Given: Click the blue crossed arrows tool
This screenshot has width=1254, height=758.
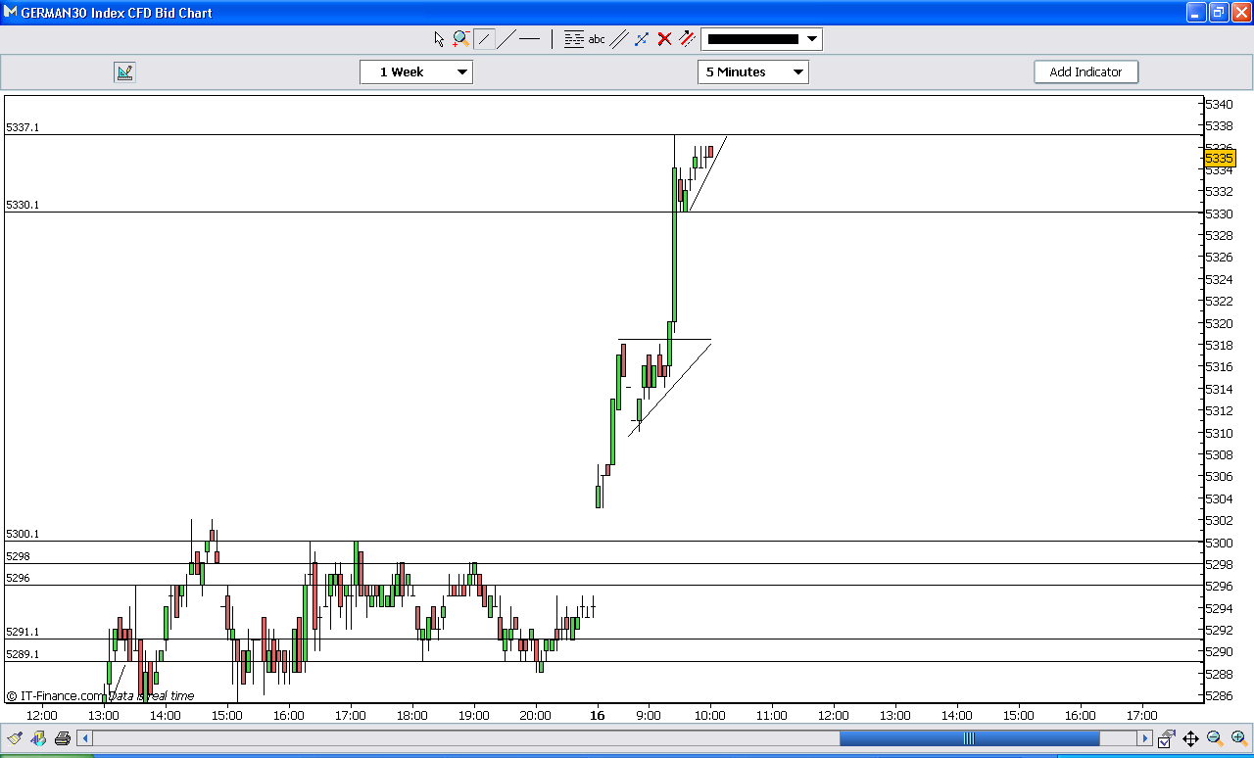Looking at the screenshot, I should [642, 39].
